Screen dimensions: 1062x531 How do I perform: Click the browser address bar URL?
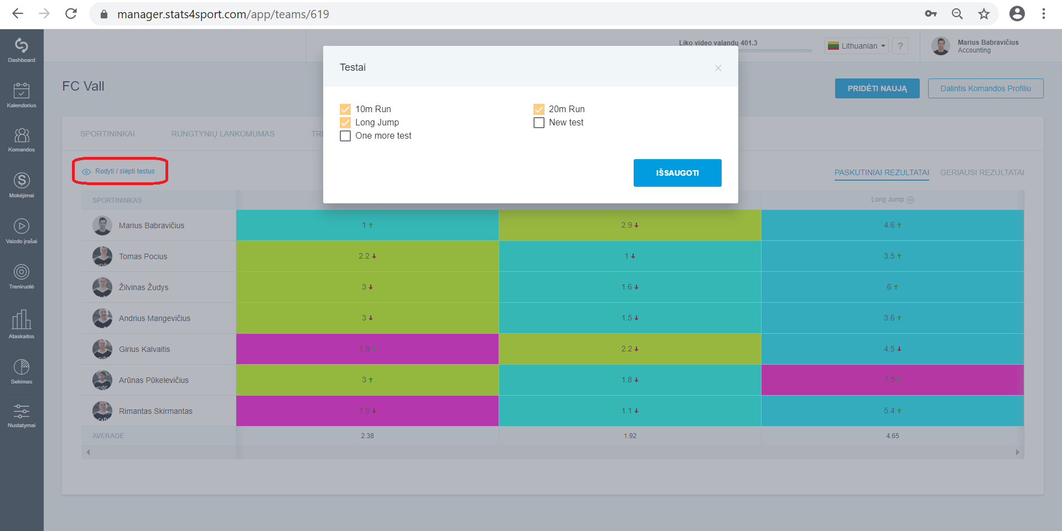(x=223, y=14)
